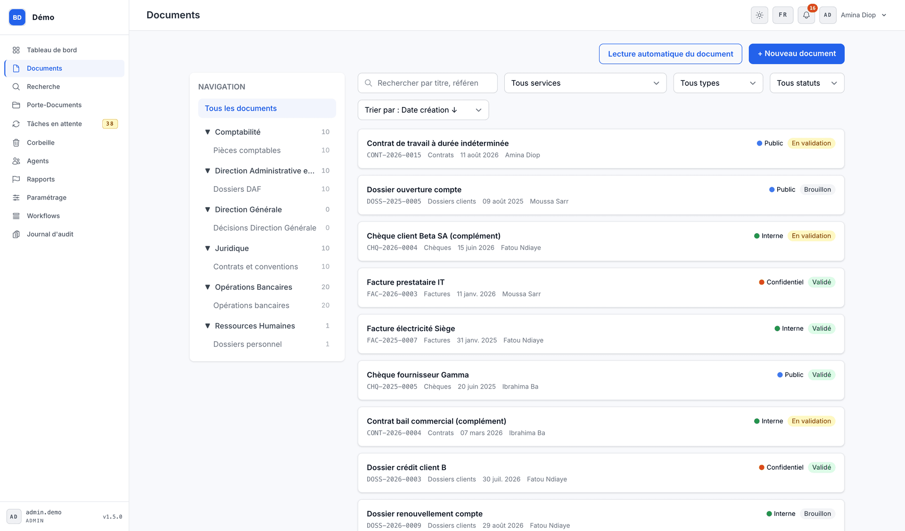Click the search magnifier in the search field
This screenshot has height=531, width=905.
[x=369, y=83]
